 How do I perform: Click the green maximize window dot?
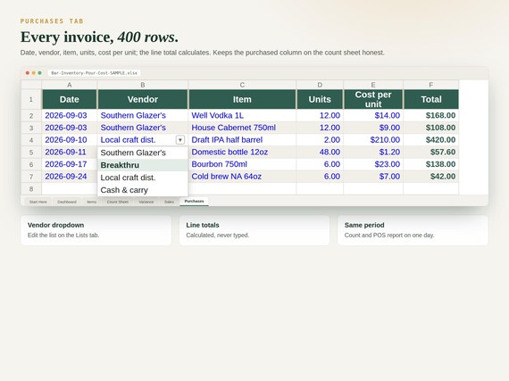point(39,73)
